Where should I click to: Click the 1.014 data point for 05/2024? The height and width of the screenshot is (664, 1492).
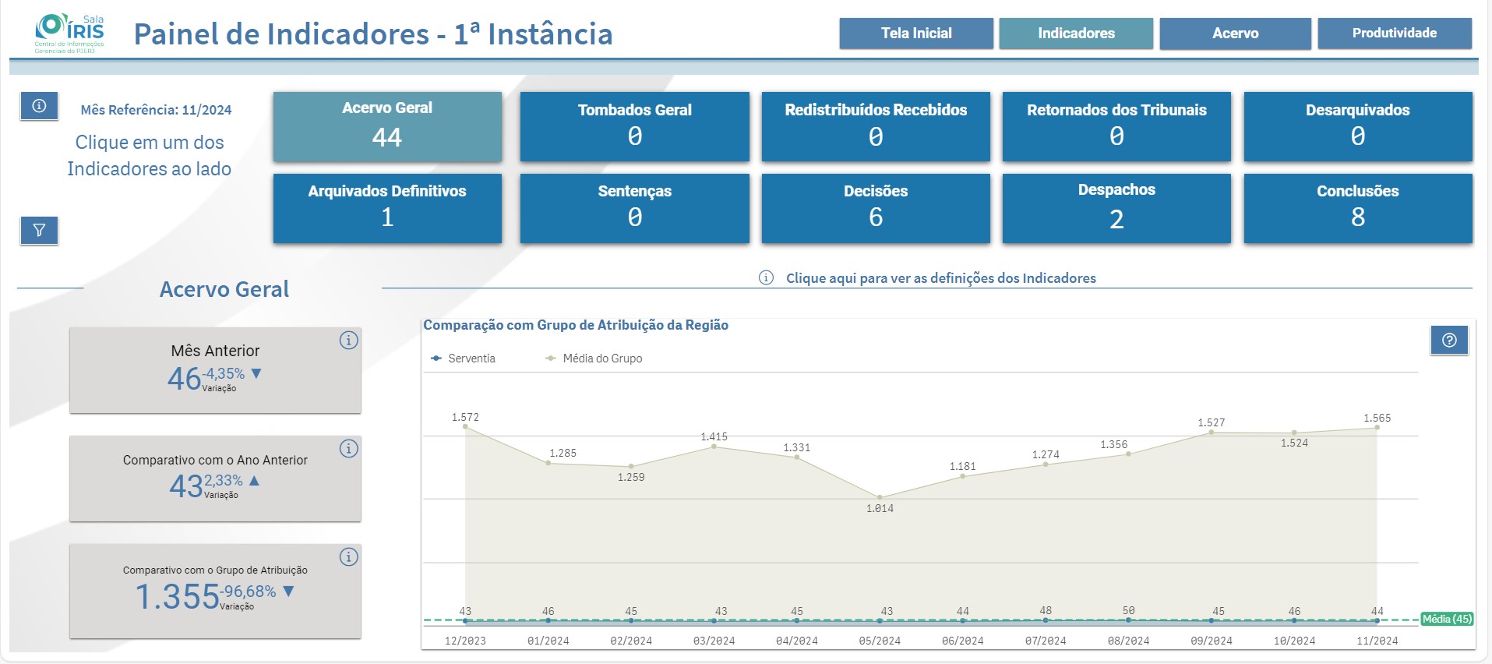click(880, 497)
